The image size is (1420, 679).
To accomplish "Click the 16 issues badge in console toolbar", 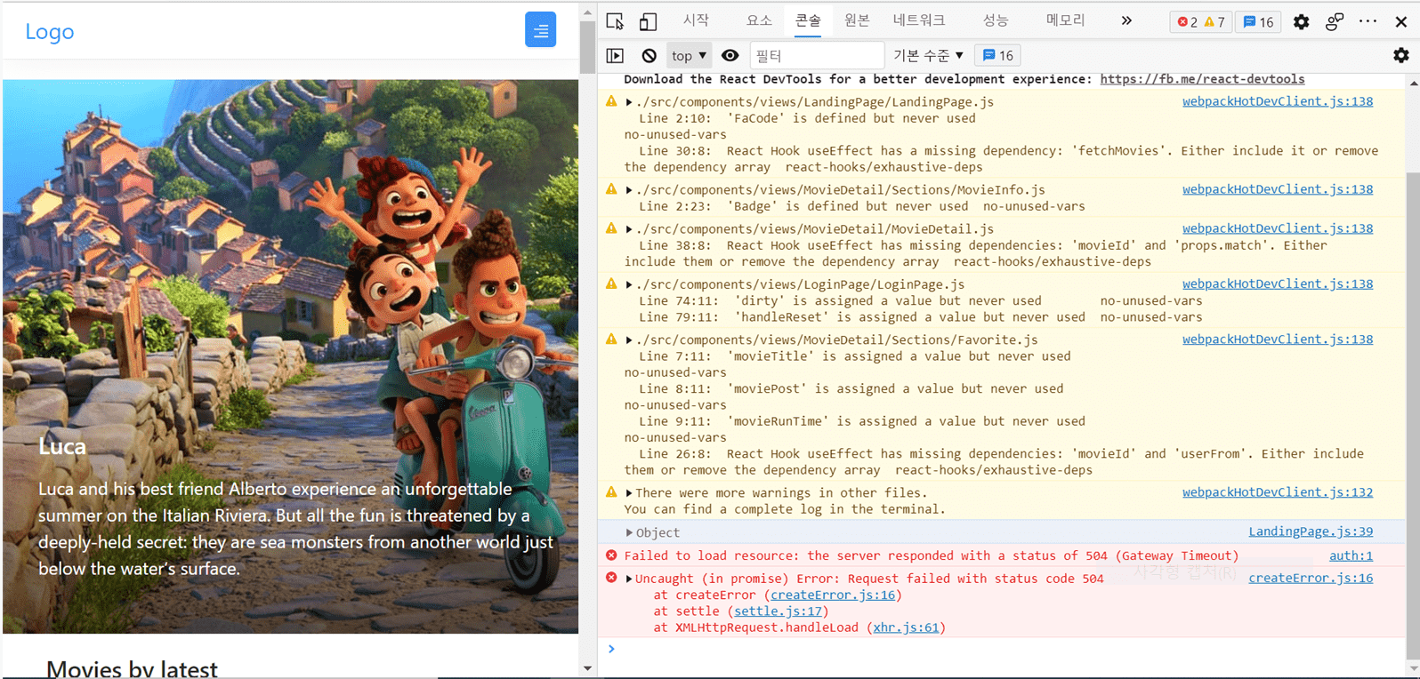I will (x=997, y=56).
